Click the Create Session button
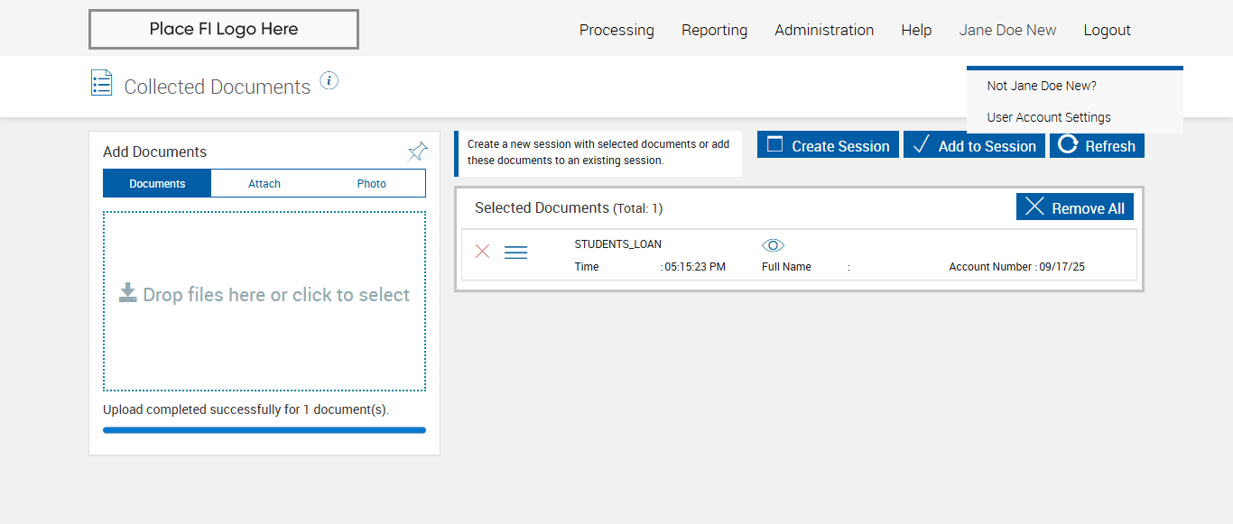1233x524 pixels. (x=828, y=145)
